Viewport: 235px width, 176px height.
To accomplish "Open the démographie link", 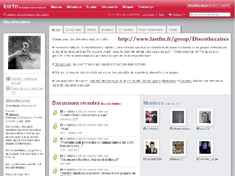I will pyautogui.click(x=28, y=106).
